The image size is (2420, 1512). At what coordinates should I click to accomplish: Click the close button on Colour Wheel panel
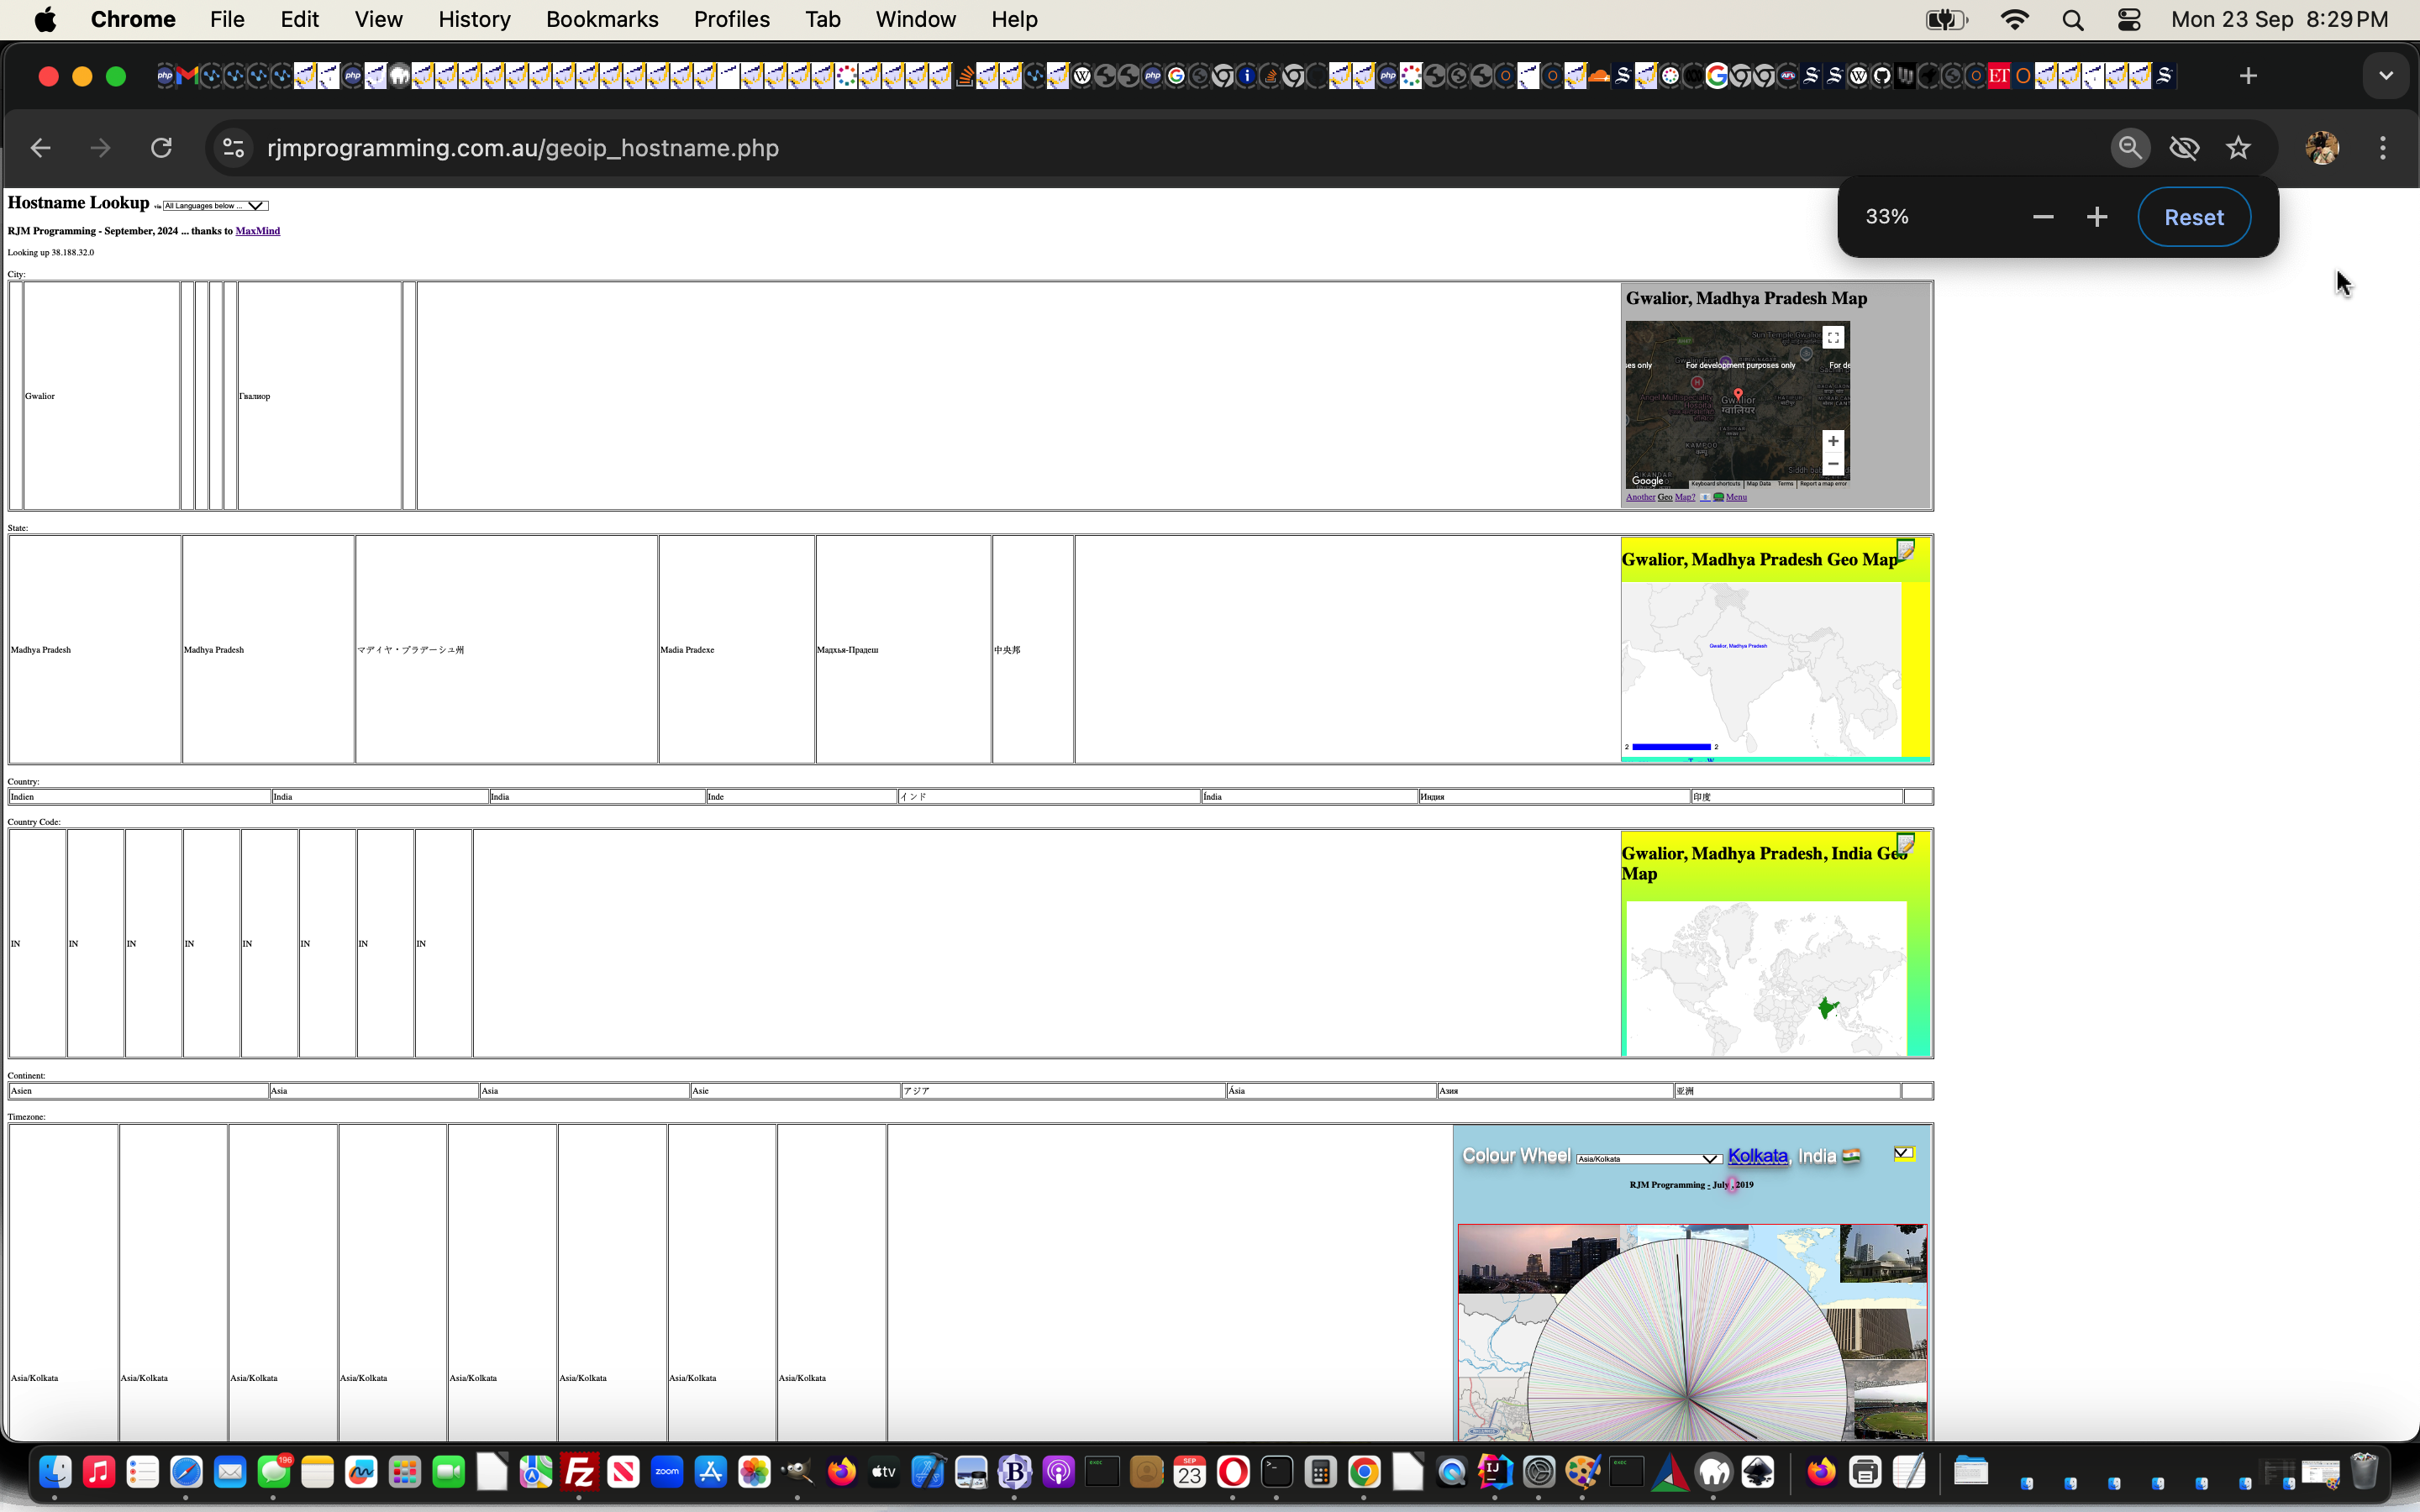pos(1904,1153)
